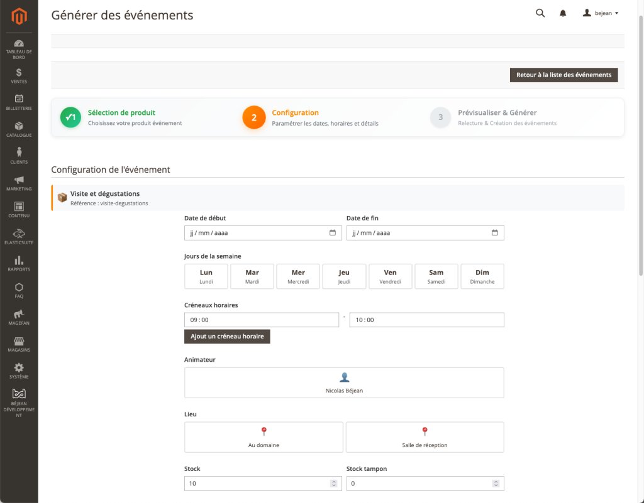Select the Au domaine location card
The image size is (644, 503).
(264, 436)
